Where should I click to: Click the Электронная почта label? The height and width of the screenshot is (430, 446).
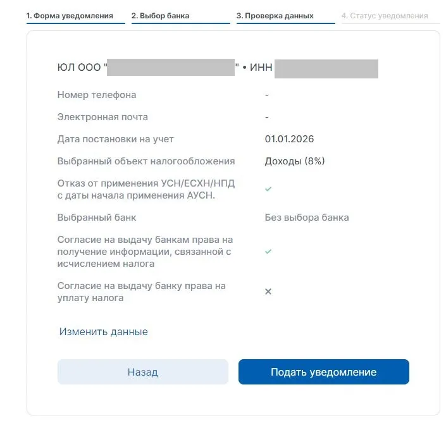coord(102,117)
